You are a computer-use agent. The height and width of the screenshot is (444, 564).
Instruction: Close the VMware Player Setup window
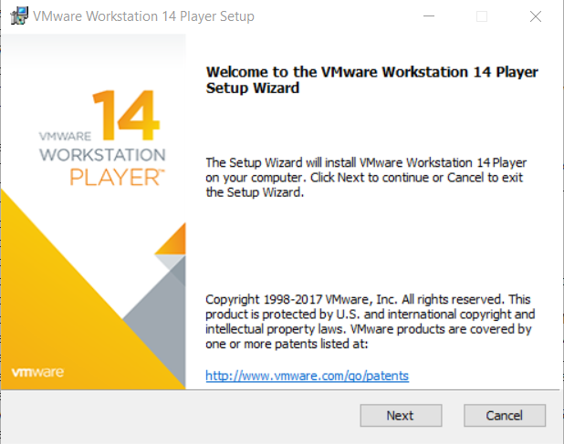(x=536, y=16)
